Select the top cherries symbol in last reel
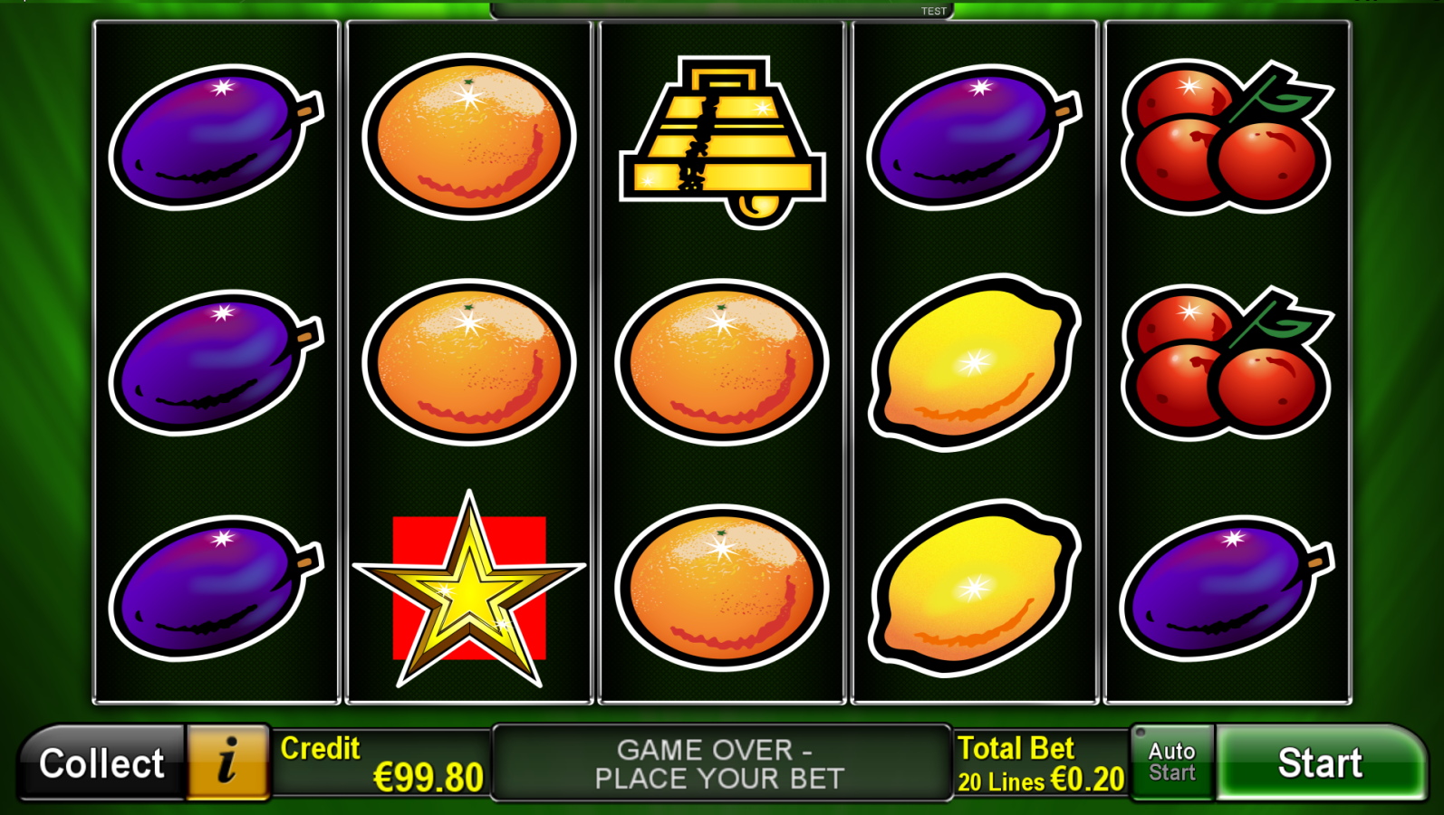 click(1227, 138)
